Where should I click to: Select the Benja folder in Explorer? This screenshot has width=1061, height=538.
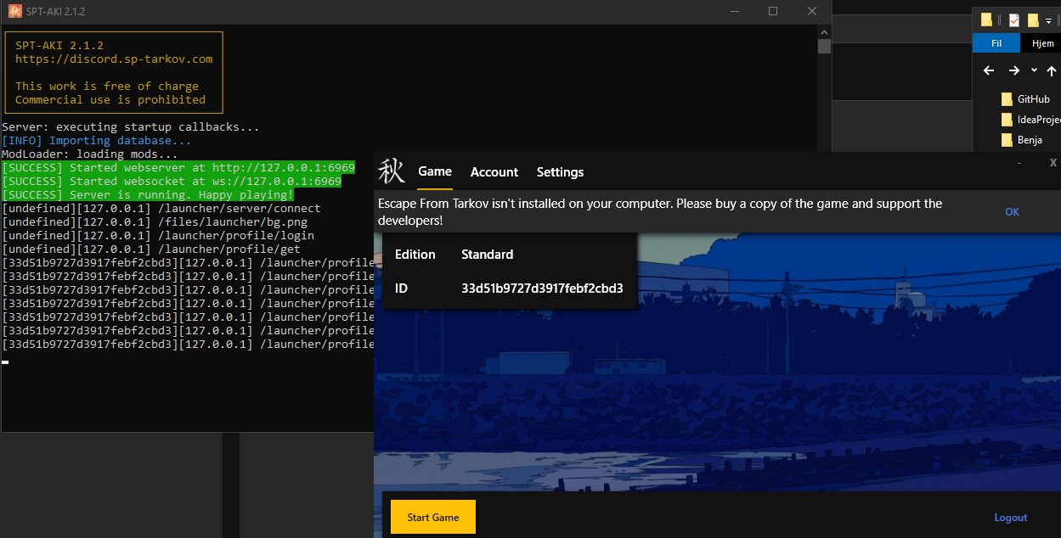(x=1022, y=140)
